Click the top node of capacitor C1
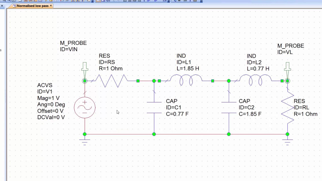The image size is (322, 181). point(154,81)
